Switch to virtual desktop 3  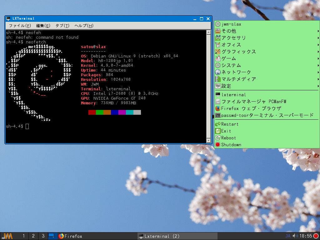43,236
